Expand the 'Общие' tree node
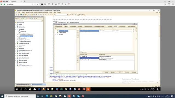The width and height of the screenshot is (175, 98). [x=16, y=24]
